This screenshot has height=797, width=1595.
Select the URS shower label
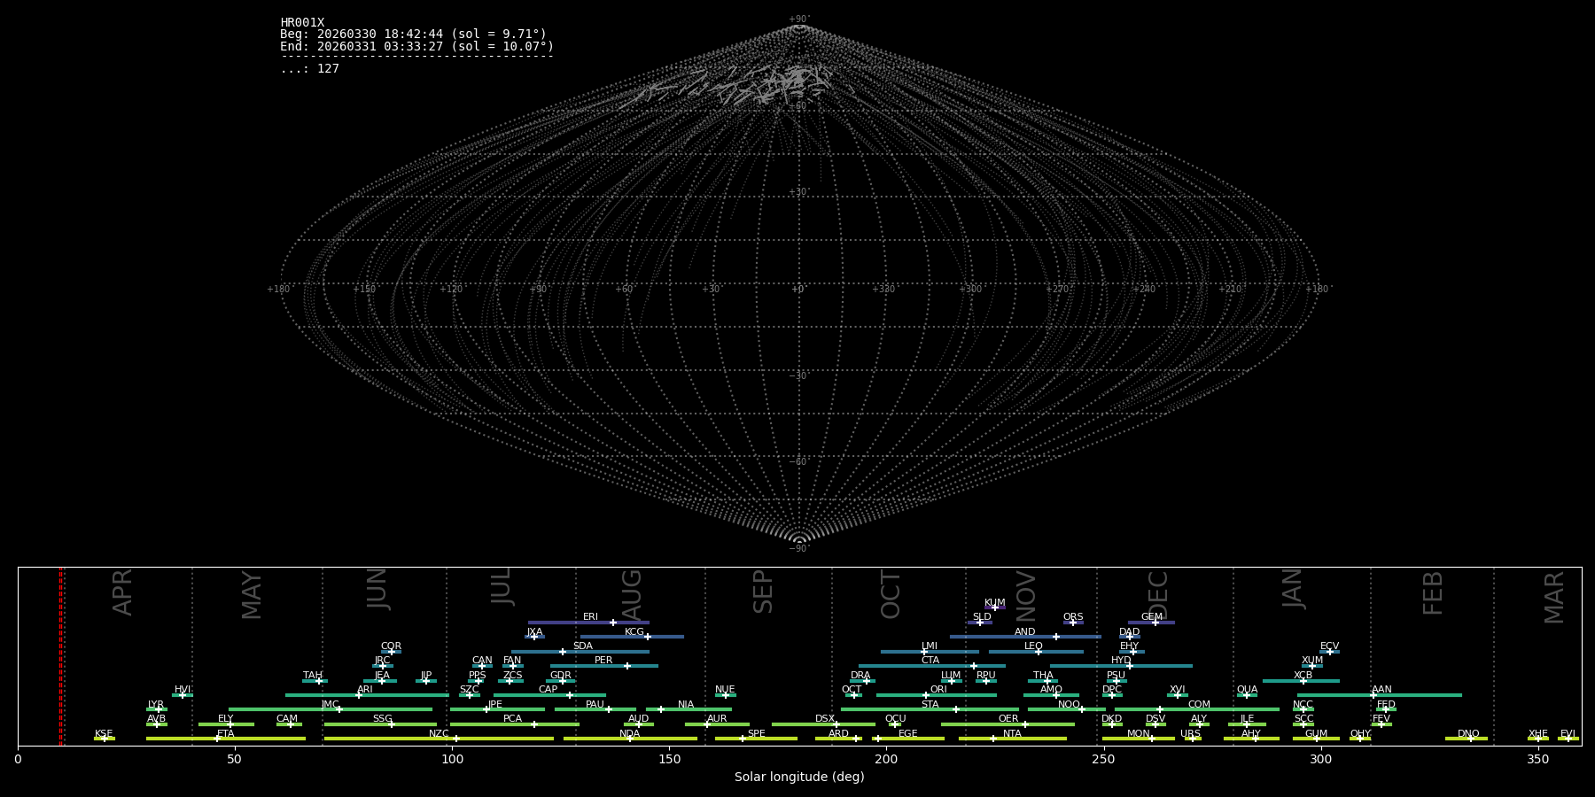click(x=1190, y=734)
